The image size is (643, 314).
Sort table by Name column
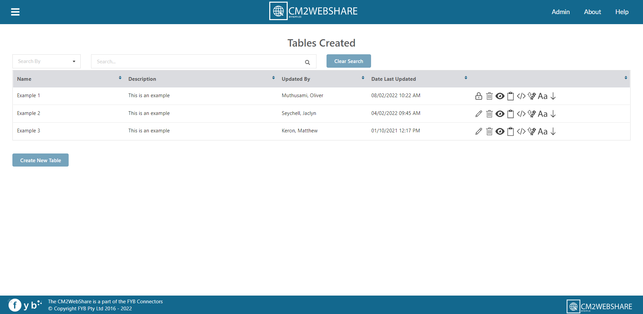coord(120,78)
